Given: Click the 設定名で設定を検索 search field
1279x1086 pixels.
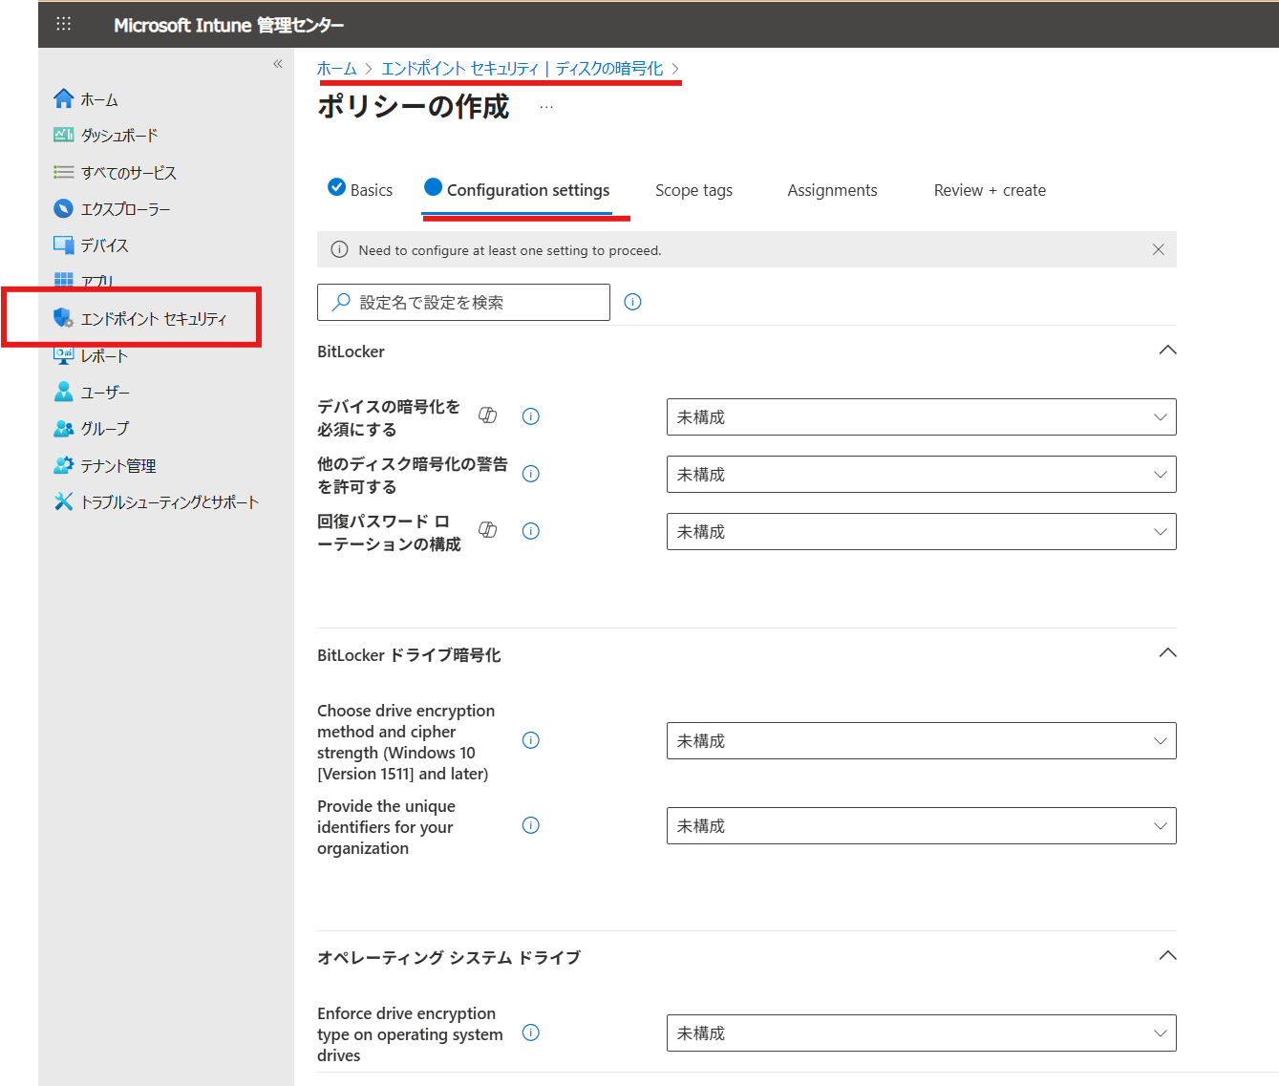Looking at the screenshot, I should pos(463,302).
